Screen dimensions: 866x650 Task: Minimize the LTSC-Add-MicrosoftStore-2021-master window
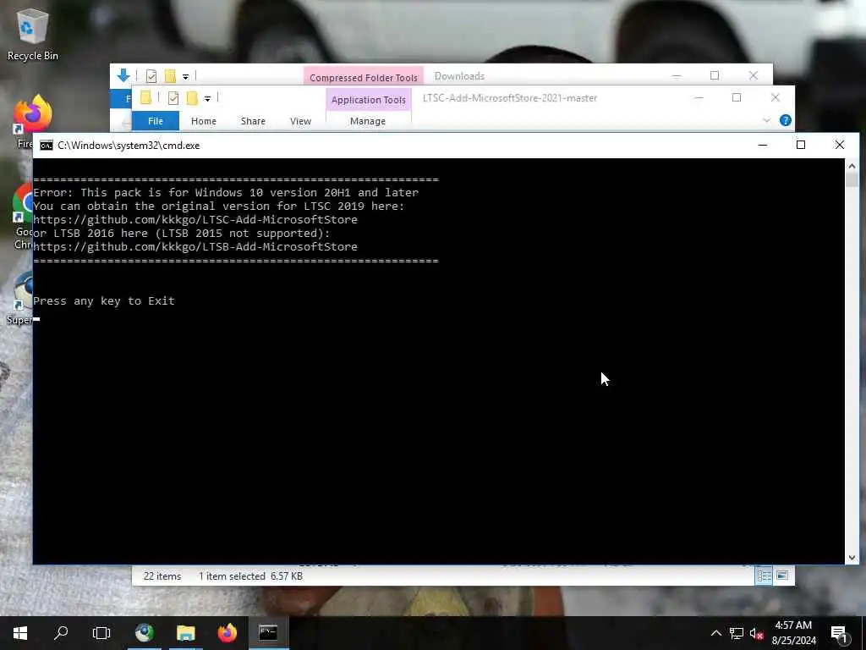point(699,98)
